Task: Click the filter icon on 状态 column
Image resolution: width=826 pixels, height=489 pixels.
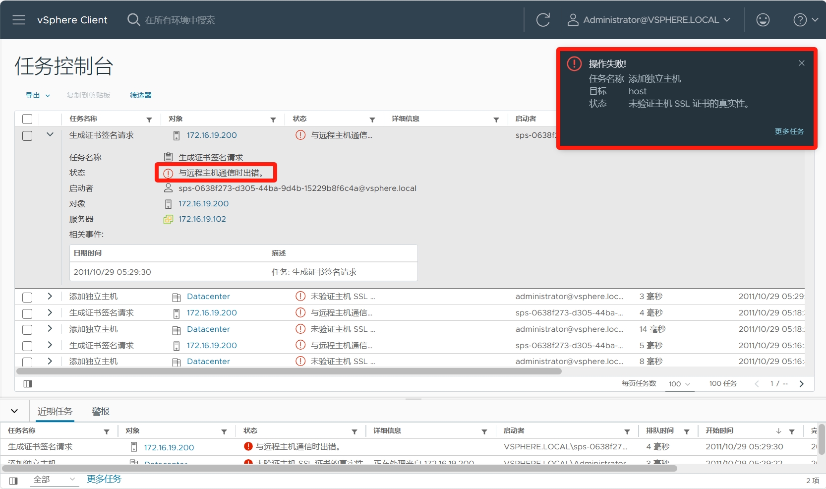Action: click(x=372, y=120)
